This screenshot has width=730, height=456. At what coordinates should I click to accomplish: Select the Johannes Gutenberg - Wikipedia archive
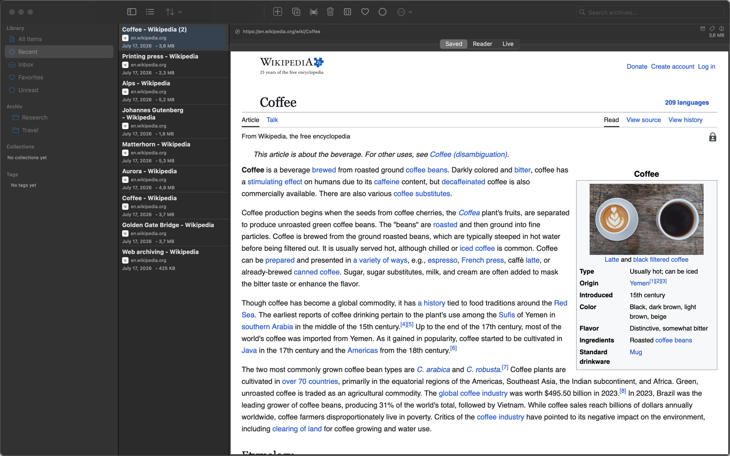point(173,121)
